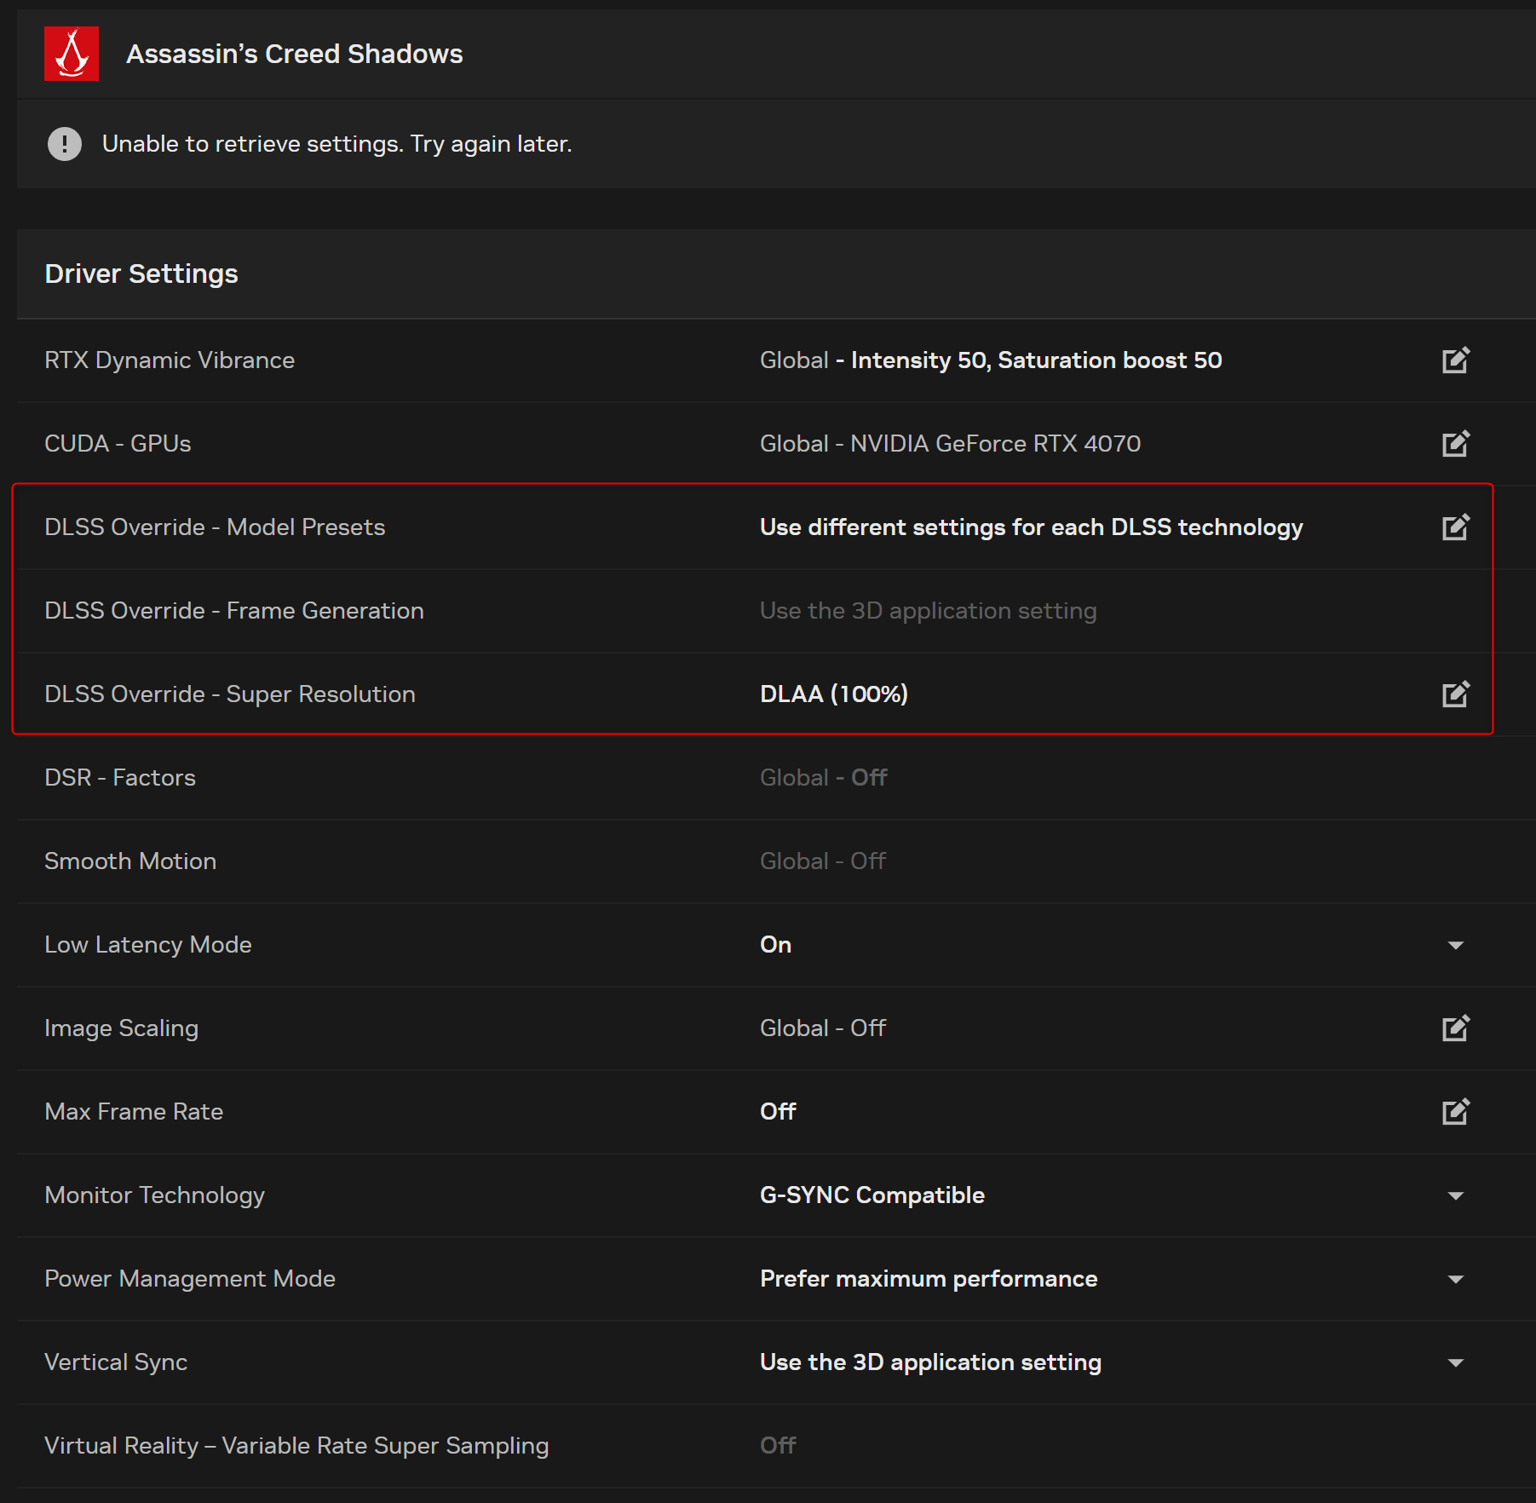Image resolution: width=1536 pixels, height=1503 pixels.
Task: Open the CUDA - GPUs edit icon
Action: [1455, 444]
